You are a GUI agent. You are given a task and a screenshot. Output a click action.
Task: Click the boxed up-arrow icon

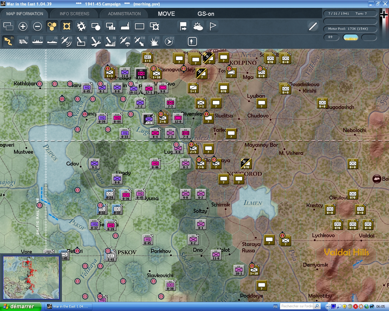192,41
